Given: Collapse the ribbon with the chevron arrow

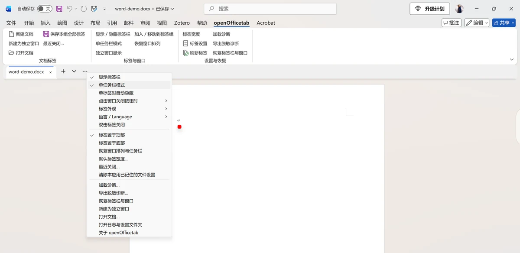Looking at the screenshot, I should (512, 60).
